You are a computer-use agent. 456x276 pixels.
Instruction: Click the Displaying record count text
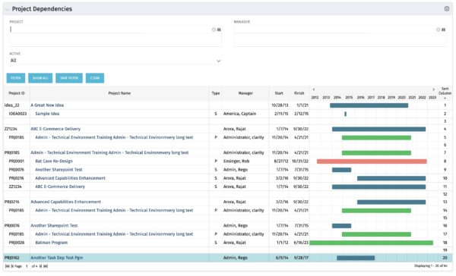(431, 266)
